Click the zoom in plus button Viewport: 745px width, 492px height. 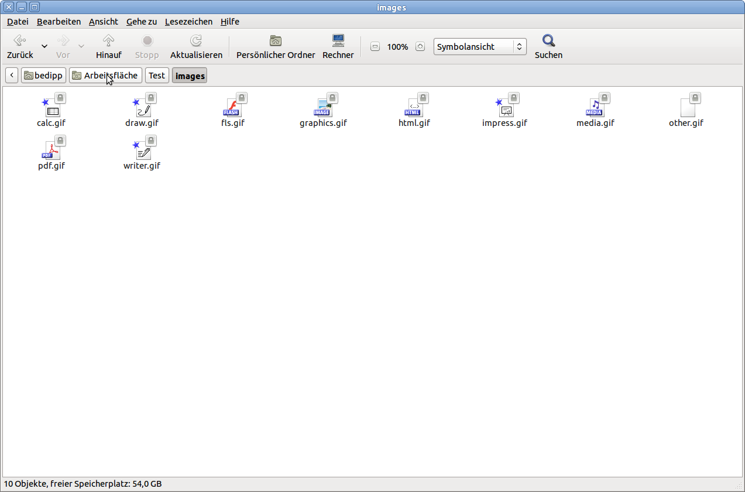[x=420, y=47]
